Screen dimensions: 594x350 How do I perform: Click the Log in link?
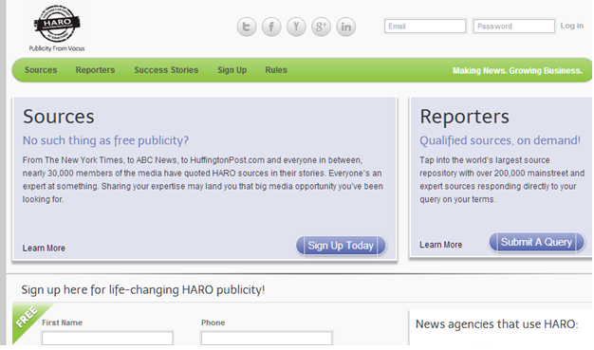point(571,26)
